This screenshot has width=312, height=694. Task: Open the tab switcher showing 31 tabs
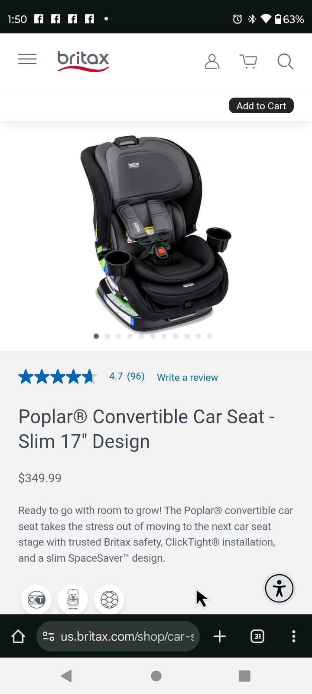click(257, 636)
